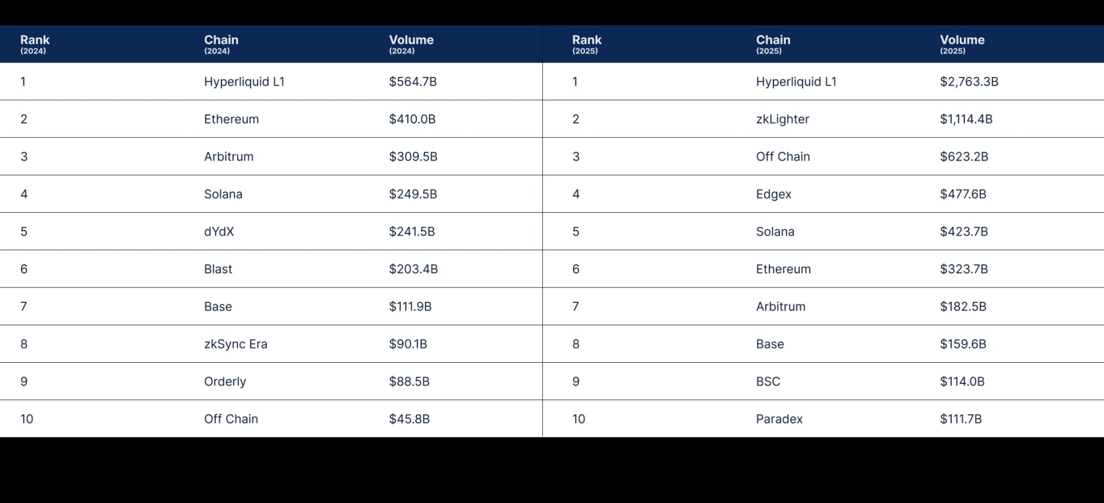Select the Edgex chain cell
Viewport: 1104px width, 503px height.
pos(773,194)
